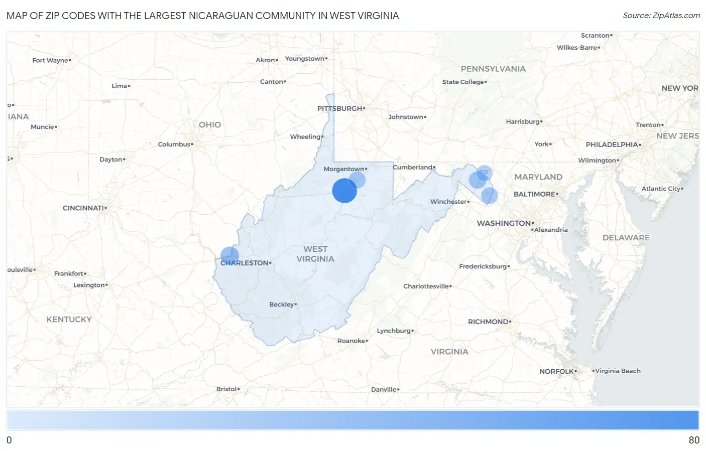706x451 pixels.
Task: Click the Frankfort city label
Action: coord(69,273)
